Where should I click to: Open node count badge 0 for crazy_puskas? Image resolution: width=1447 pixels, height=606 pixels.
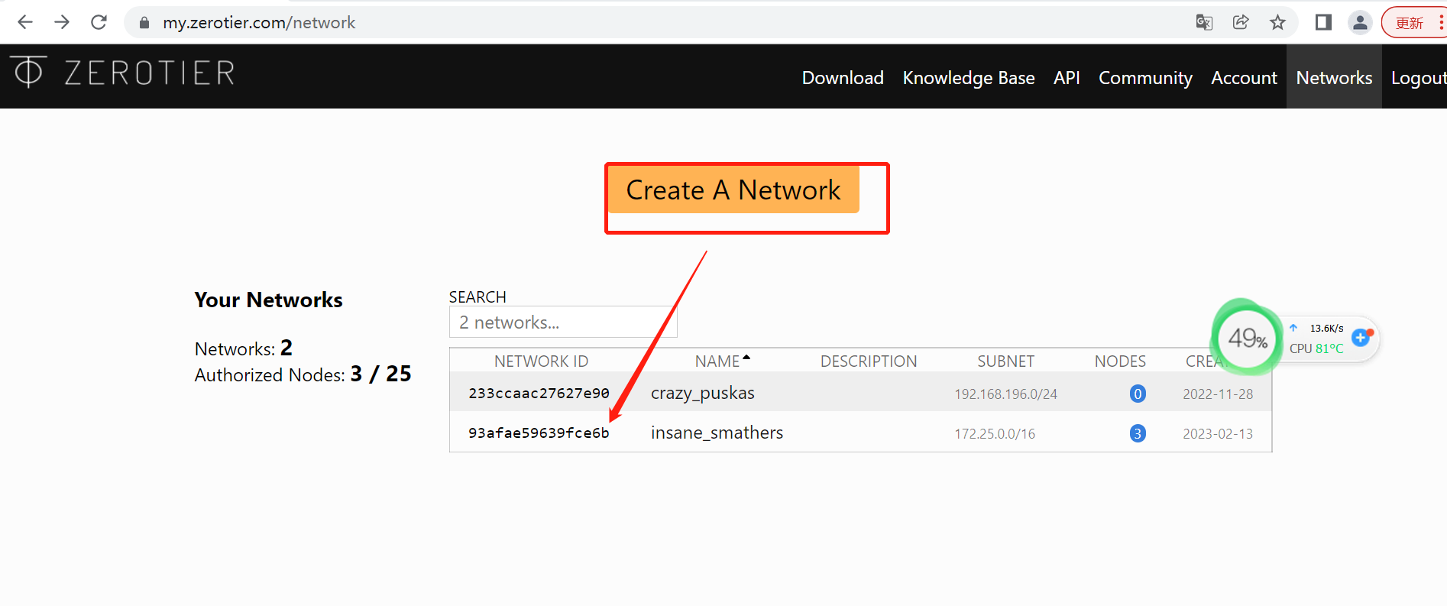pyautogui.click(x=1138, y=394)
